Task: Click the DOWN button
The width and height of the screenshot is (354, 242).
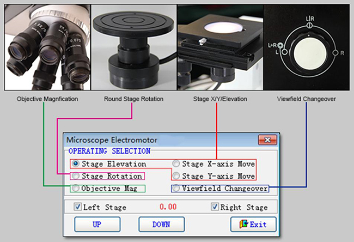Action: tap(162, 225)
